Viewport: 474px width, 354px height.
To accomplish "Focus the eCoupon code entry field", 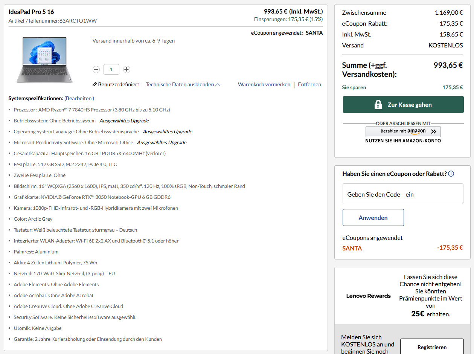I will coord(403,194).
